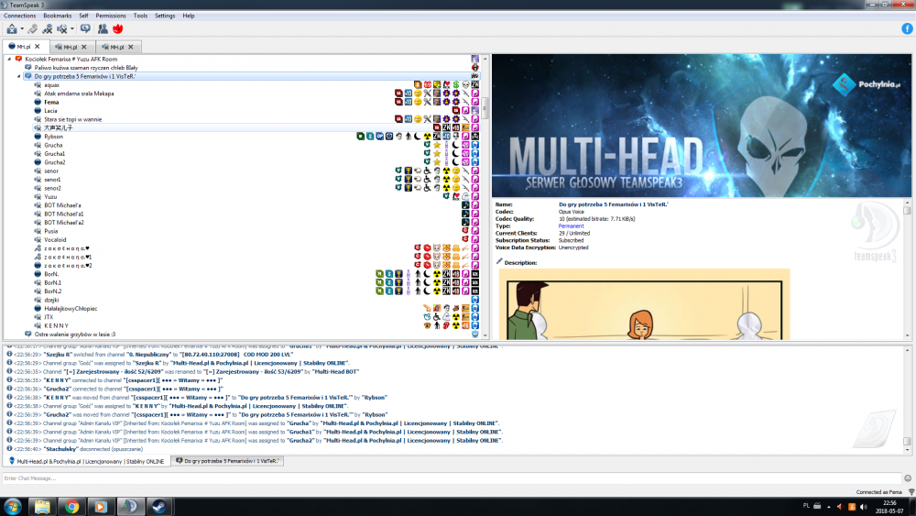
Task: Switch to the second MH.pl server tab
Action: [x=70, y=47]
